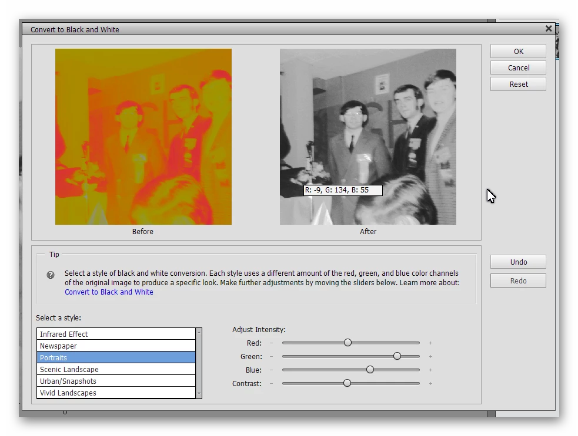The width and height of the screenshot is (578, 436).
Task: Click the After preview image
Action: click(x=368, y=137)
